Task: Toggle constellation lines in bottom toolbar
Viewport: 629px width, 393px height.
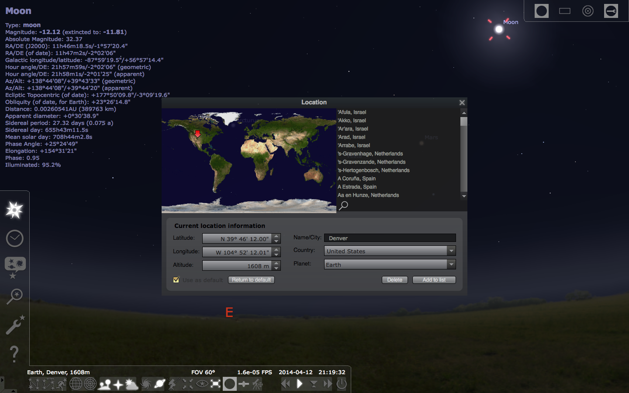Action: tap(35, 384)
